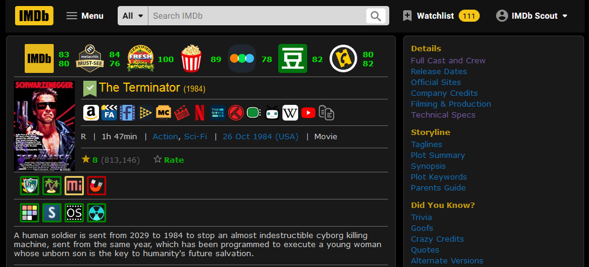This screenshot has height=267, width=589.
Task: Click the yellow triangle play-pattern icon
Action: pyautogui.click(x=145, y=113)
